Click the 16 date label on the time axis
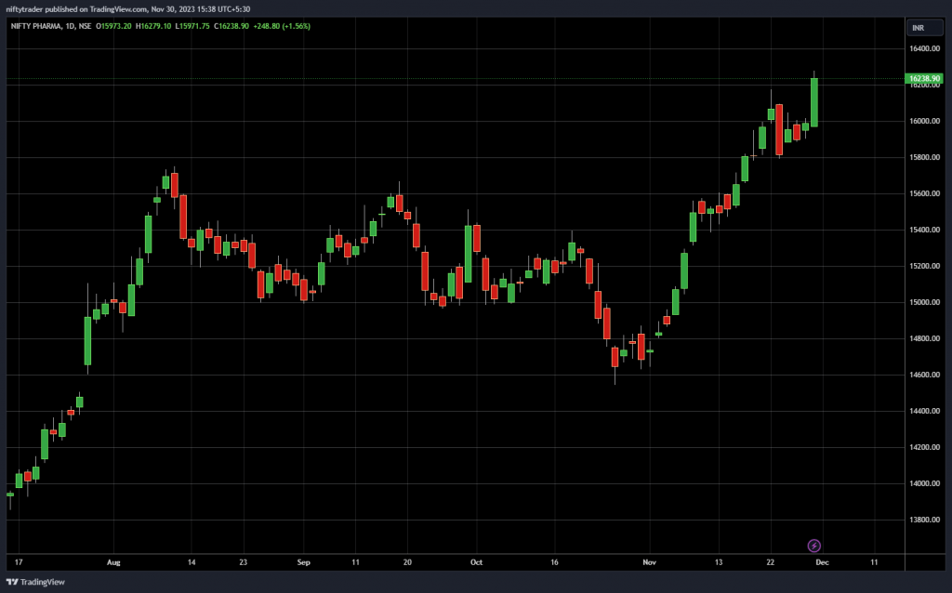Screen dimensions: 952x593 [x=554, y=562]
